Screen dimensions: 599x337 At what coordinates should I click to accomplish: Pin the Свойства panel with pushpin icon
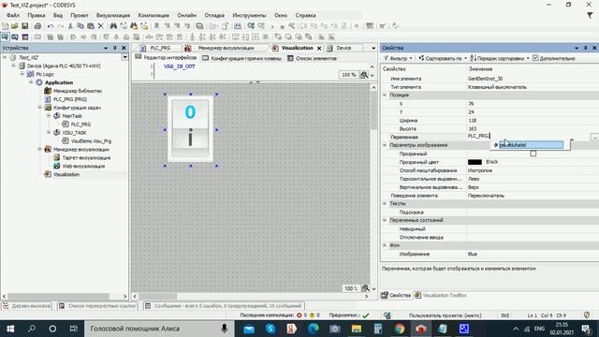pyautogui.click(x=585, y=48)
